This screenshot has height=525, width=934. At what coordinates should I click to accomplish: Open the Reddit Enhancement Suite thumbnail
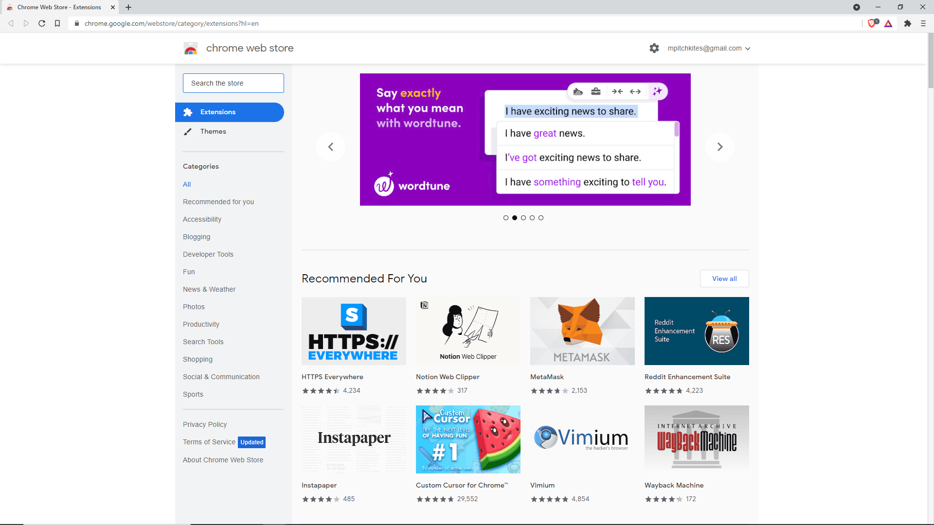tap(697, 331)
